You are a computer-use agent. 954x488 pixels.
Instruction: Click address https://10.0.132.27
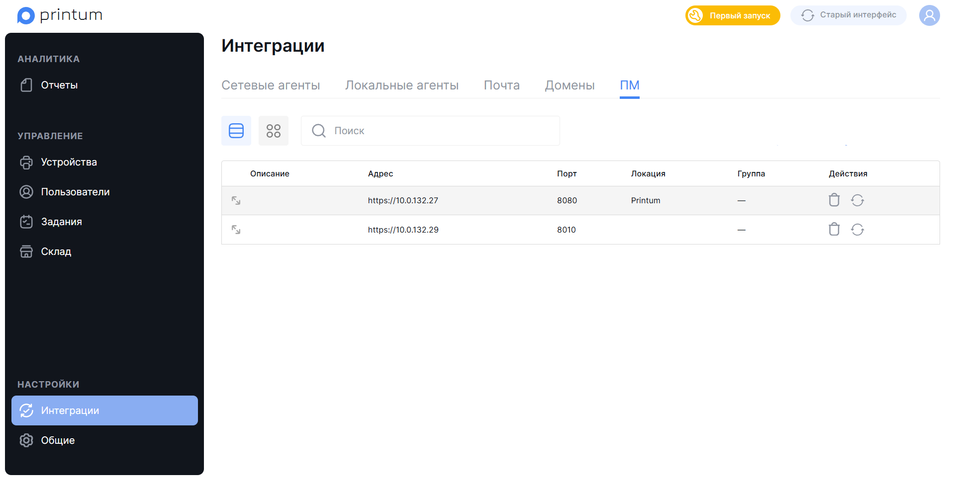403,200
